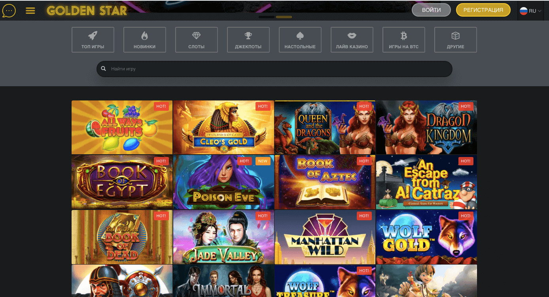Screen dimensions: 549x297
Task: Open the Manhattan Wild game
Action: pos(325,237)
